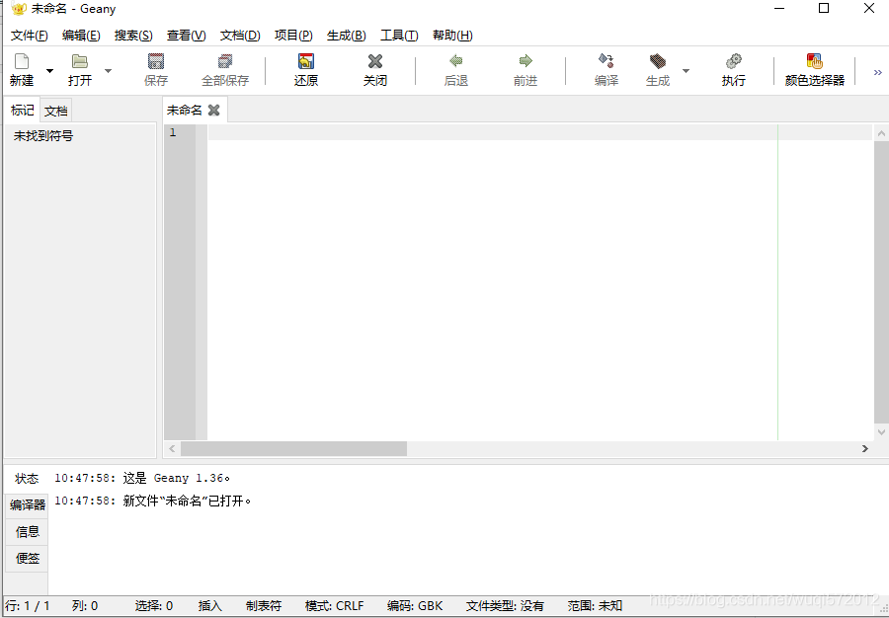Maximize the Geany window
Viewport: 889px width, 618px height.
coord(824,8)
